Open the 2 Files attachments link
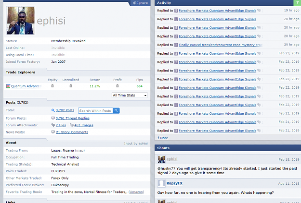Viewport: 301px width, 203px height. (61, 125)
